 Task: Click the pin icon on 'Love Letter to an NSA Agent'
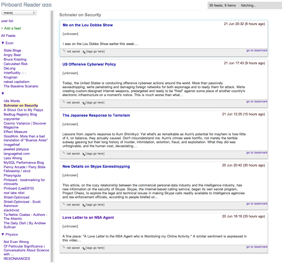(x=64, y=247)
